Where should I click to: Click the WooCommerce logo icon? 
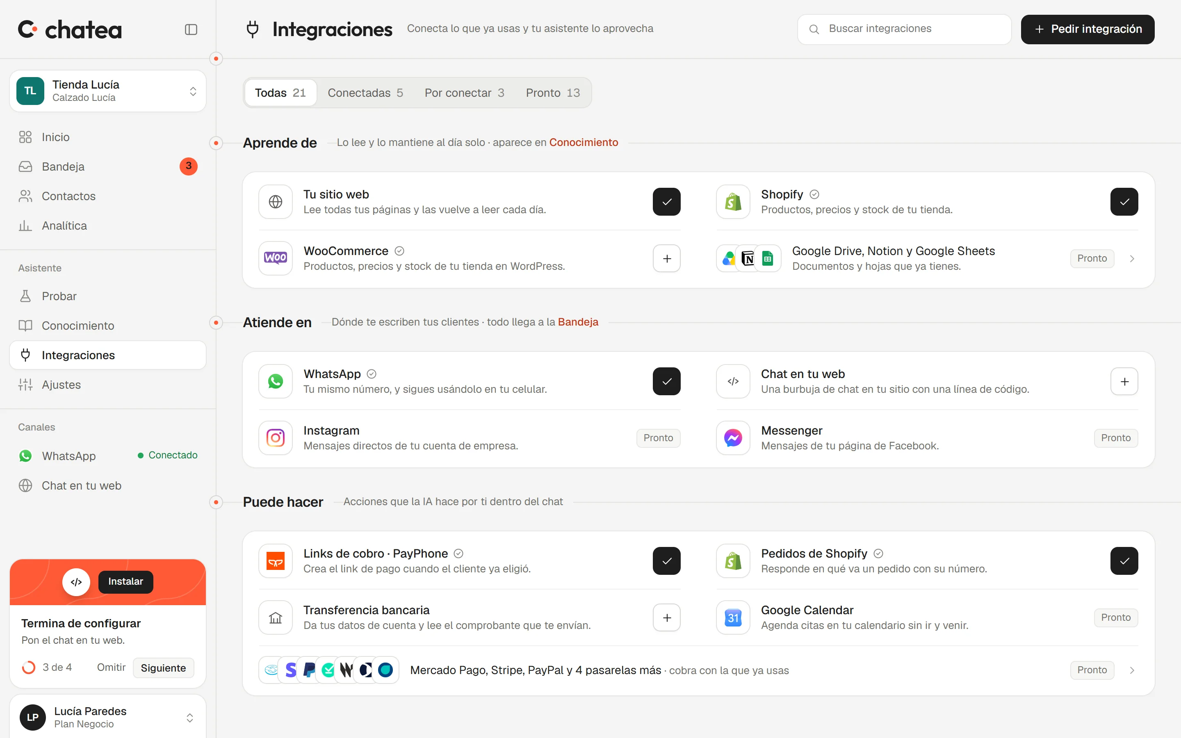click(275, 258)
